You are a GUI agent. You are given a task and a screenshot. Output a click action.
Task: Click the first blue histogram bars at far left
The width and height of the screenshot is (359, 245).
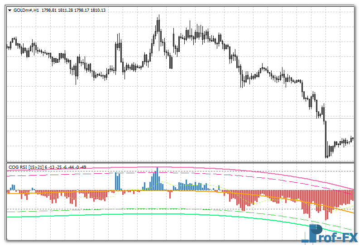tap(13, 187)
